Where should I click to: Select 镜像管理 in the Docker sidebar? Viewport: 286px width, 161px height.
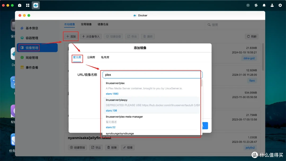(x=37, y=48)
